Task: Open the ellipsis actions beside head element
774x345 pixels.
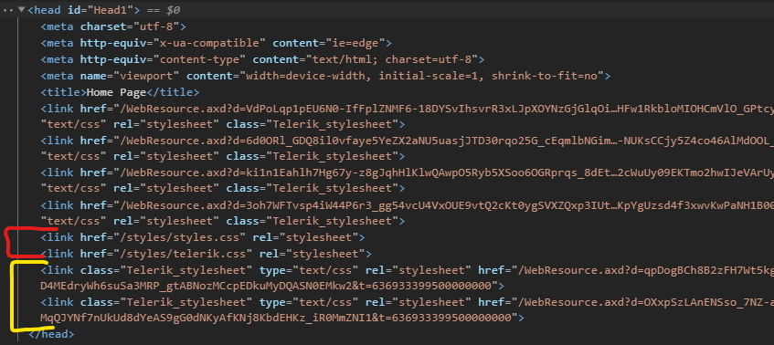Action: pos(8,10)
